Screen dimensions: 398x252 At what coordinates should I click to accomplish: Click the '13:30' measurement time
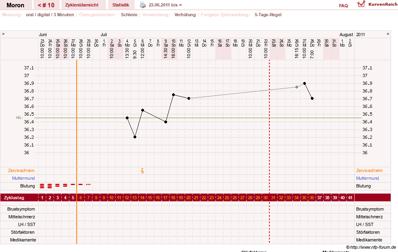127,54
